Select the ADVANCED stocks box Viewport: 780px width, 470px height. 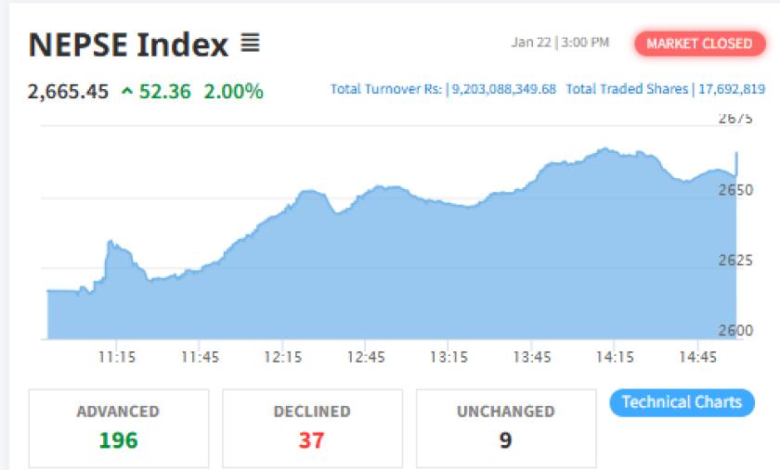point(118,427)
